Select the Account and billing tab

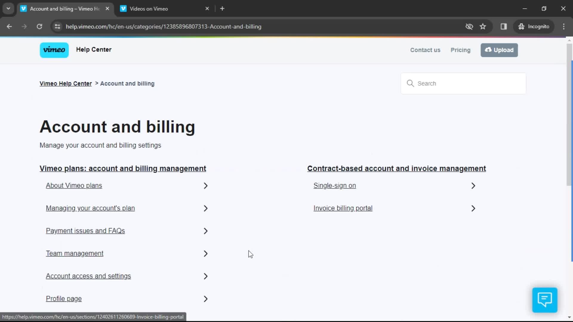65,9
